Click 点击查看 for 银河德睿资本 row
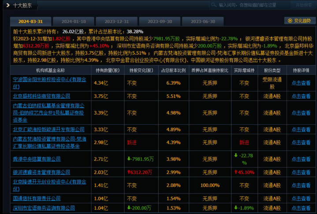This screenshot has width=317, height=214. click(301, 173)
